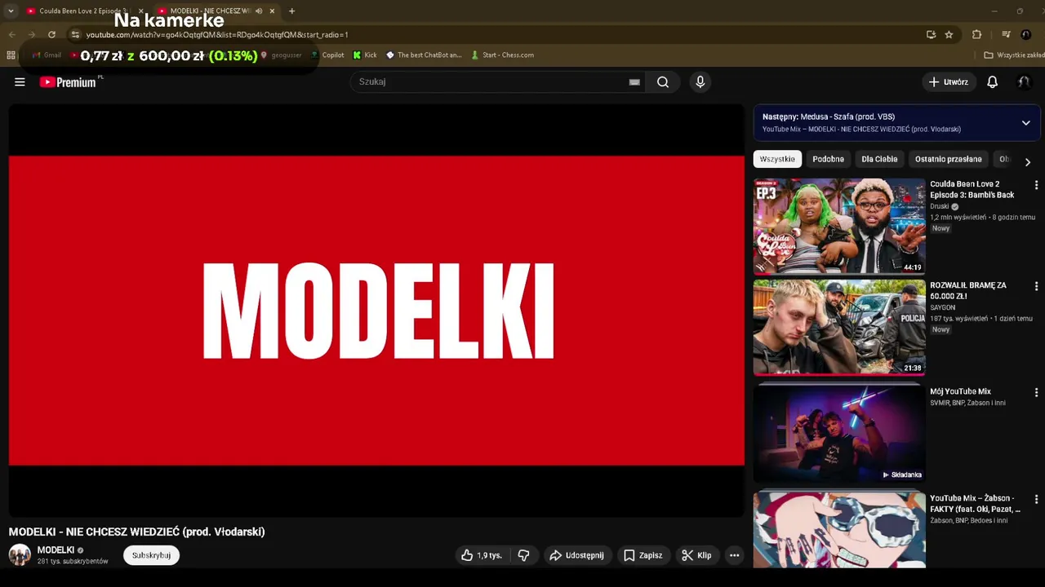
Task: Open Coulda Been Love 2 Episode 3 thumbnail
Action: click(839, 226)
